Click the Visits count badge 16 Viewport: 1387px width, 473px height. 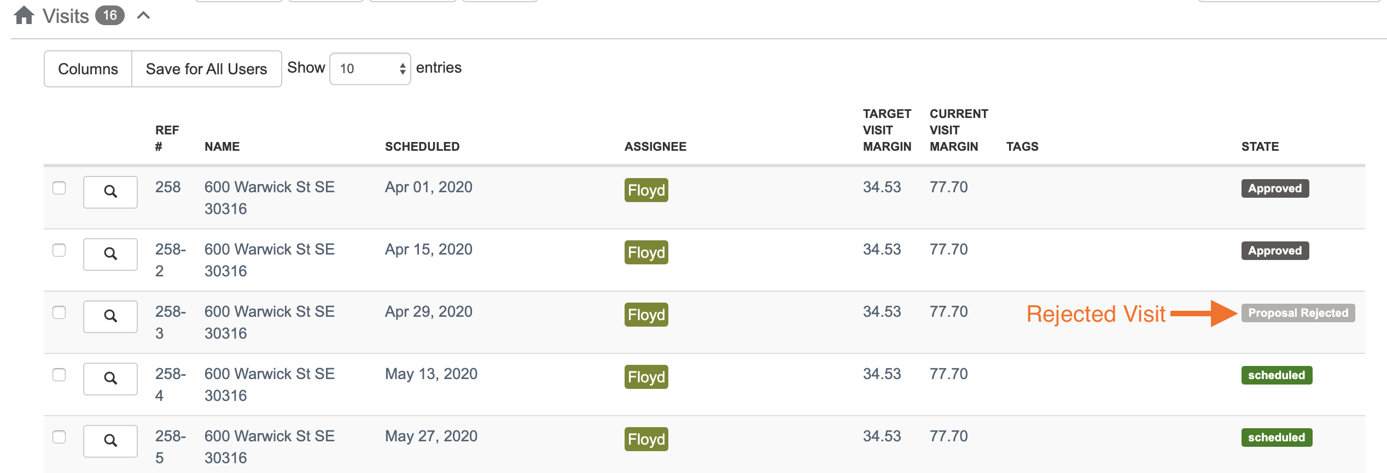tap(110, 15)
